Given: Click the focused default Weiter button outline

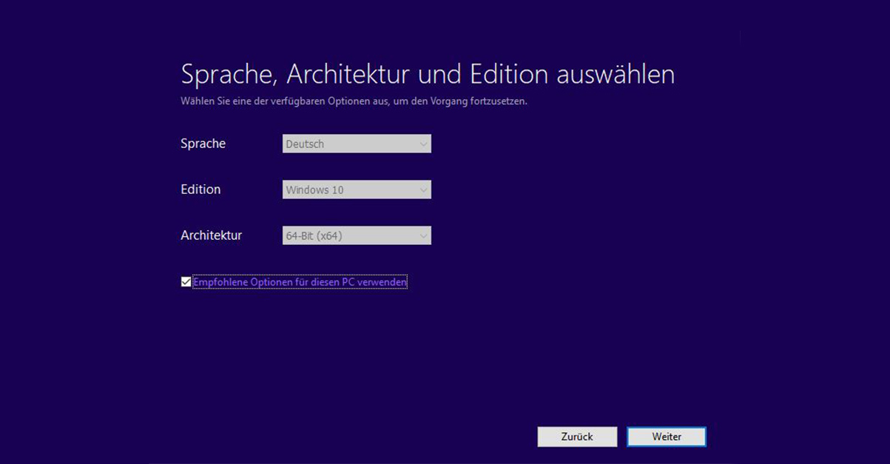Looking at the screenshot, I should pyautogui.click(x=666, y=437).
